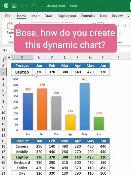Select the Camera product cell

coord(22,146)
